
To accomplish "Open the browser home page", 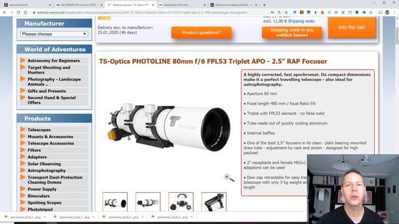I will point(26,12).
